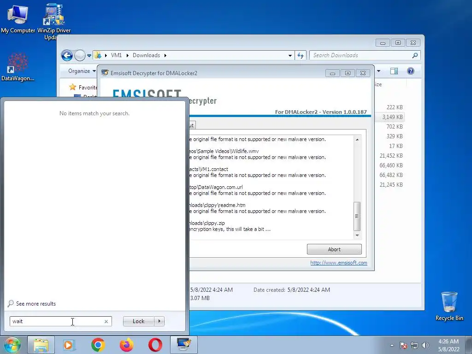Select the 222 KB file row
Viewport: 472px width, 354px height.
click(x=395, y=107)
